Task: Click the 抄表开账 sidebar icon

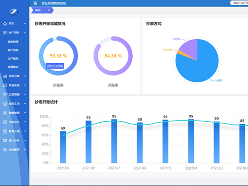Action: 5,76
